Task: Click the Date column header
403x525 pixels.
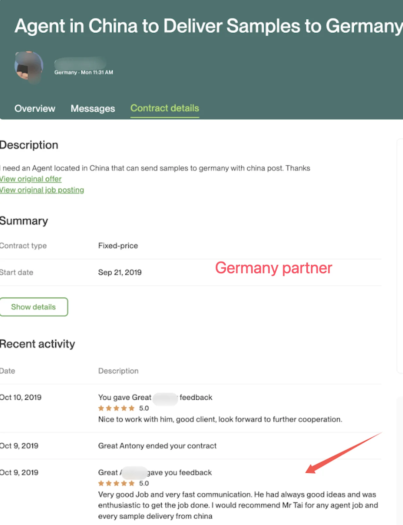Action: click(x=8, y=371)
